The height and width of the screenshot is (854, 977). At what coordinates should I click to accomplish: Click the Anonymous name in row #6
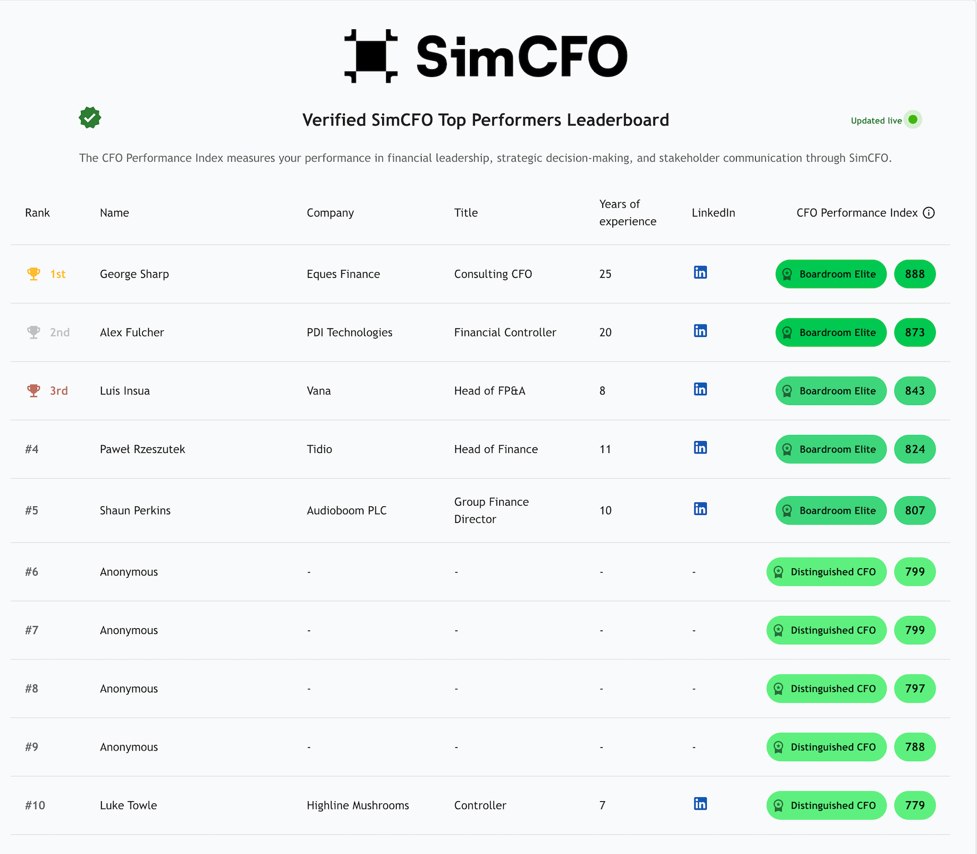[129, 572]
